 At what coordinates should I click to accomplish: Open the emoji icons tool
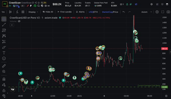4,58
